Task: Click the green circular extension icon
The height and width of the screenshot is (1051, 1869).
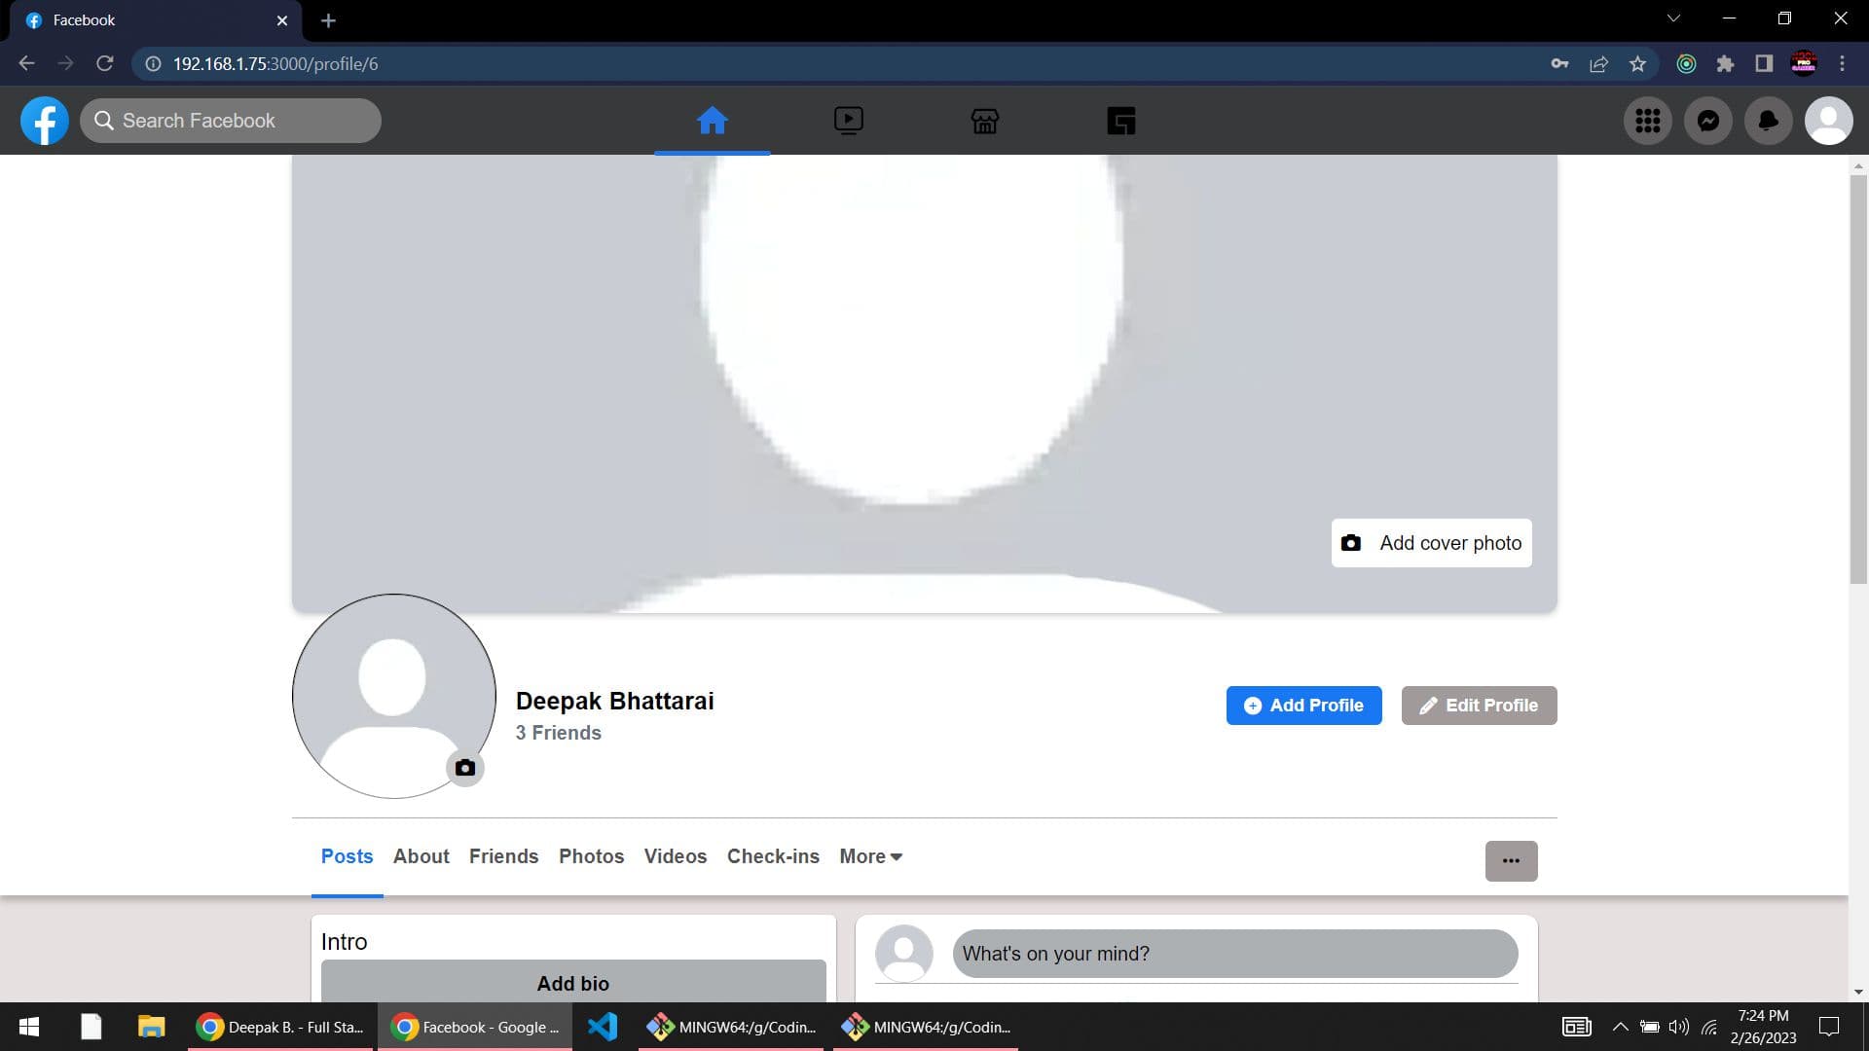Action: tap(1686, 63)
